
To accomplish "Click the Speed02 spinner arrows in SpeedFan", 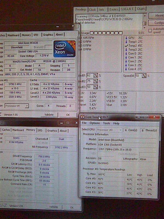I will tap(95, 81).
